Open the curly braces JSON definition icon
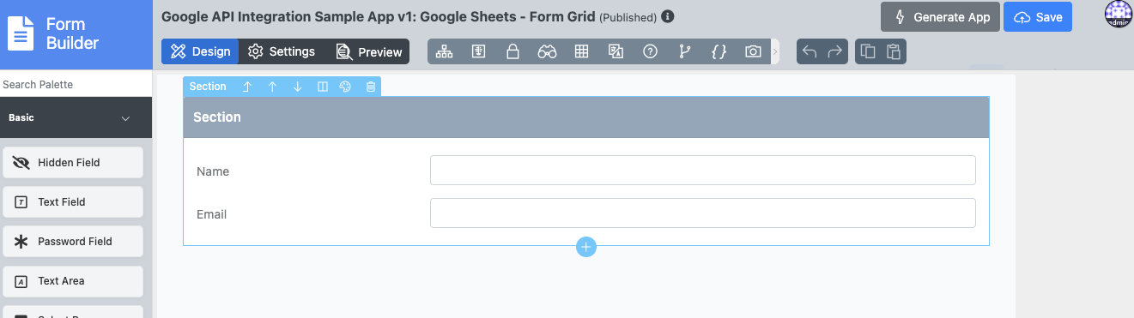Image resolution: width=1134 pixels, height=318 pixels. tap(719, 51)
